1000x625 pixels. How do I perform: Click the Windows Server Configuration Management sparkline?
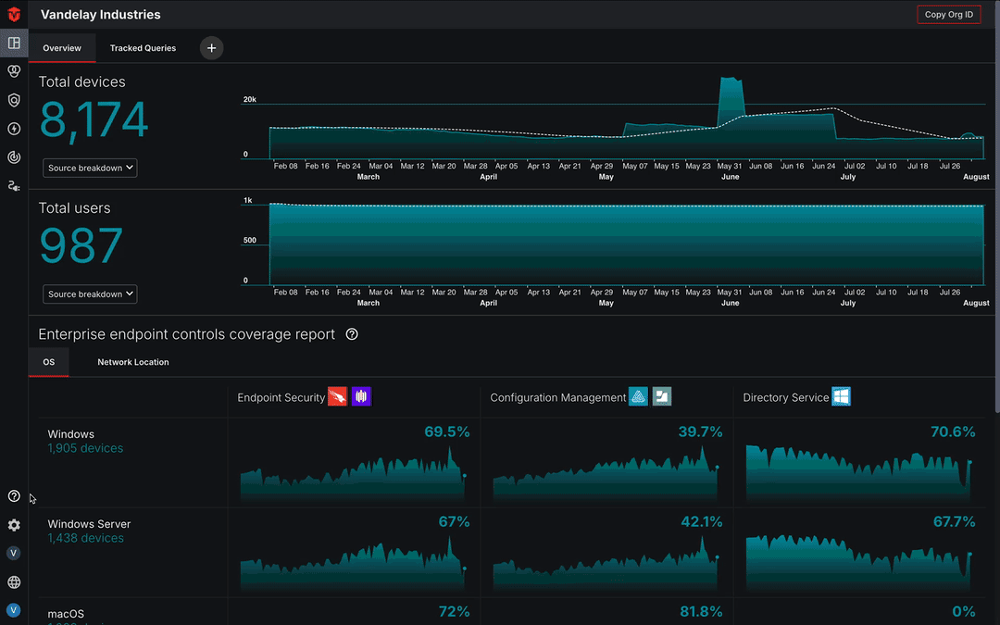point(606,563)
